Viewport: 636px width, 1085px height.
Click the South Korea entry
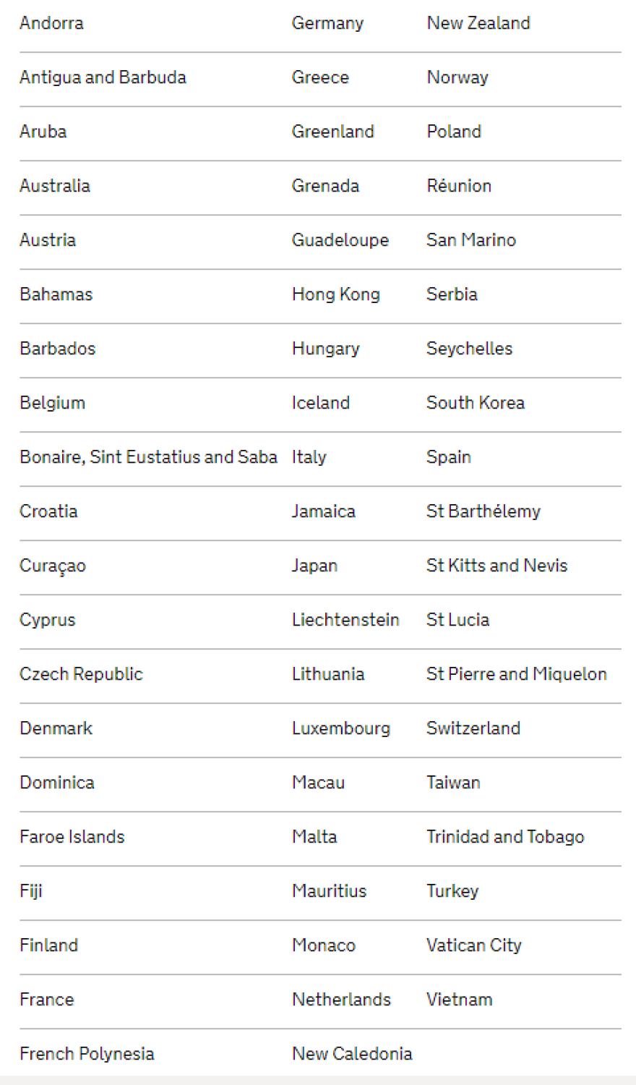pyautogui.click(x=475, y=403)
